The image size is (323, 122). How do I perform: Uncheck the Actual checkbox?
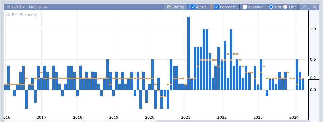[193, 7]
